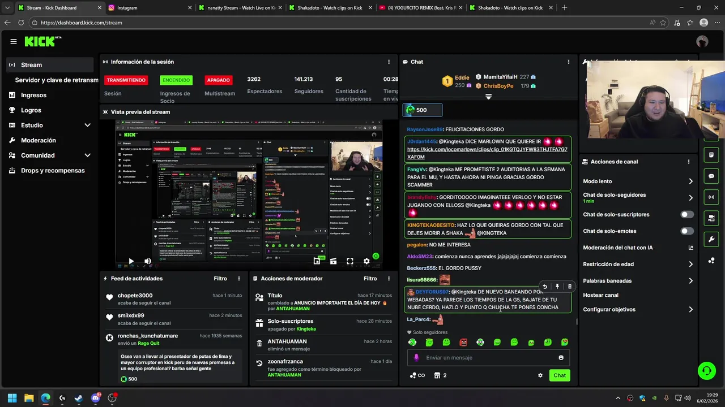
Task: Send message with green Chat button
Action: coord(560,375)
